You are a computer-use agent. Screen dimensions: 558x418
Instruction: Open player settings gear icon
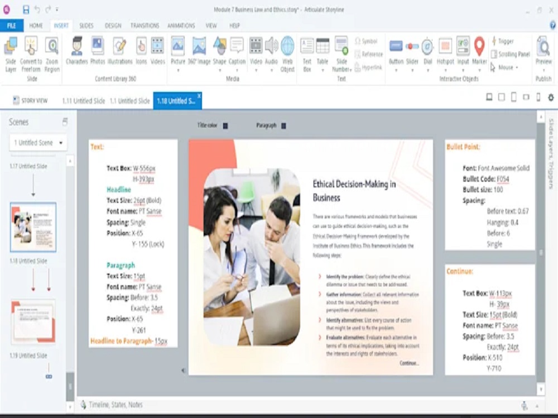551,97
